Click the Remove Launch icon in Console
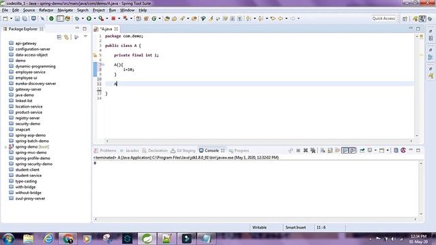Viewport: 436px width, 245px height. [306, 150]
